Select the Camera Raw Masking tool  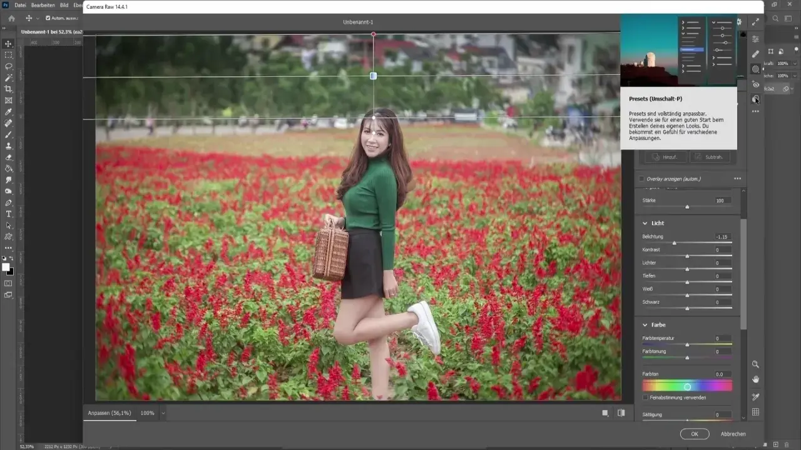coord(756,69)
